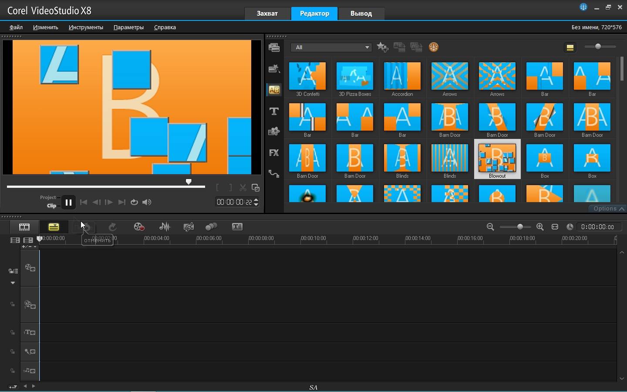Open the Справка menu
This screenshot has width=627, height=392.
(x=165, y=27)
